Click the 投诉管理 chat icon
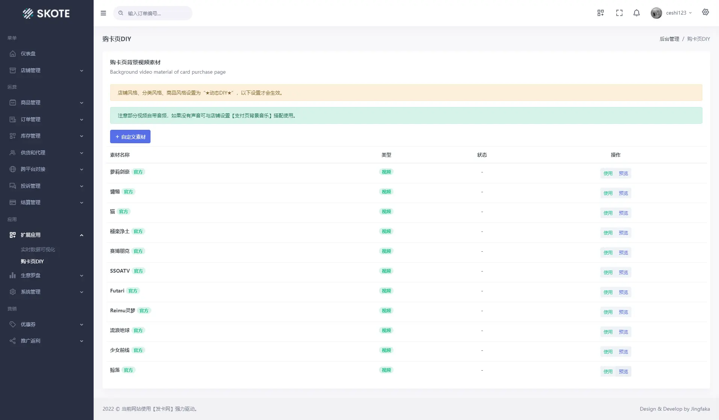 pos(13,186)
